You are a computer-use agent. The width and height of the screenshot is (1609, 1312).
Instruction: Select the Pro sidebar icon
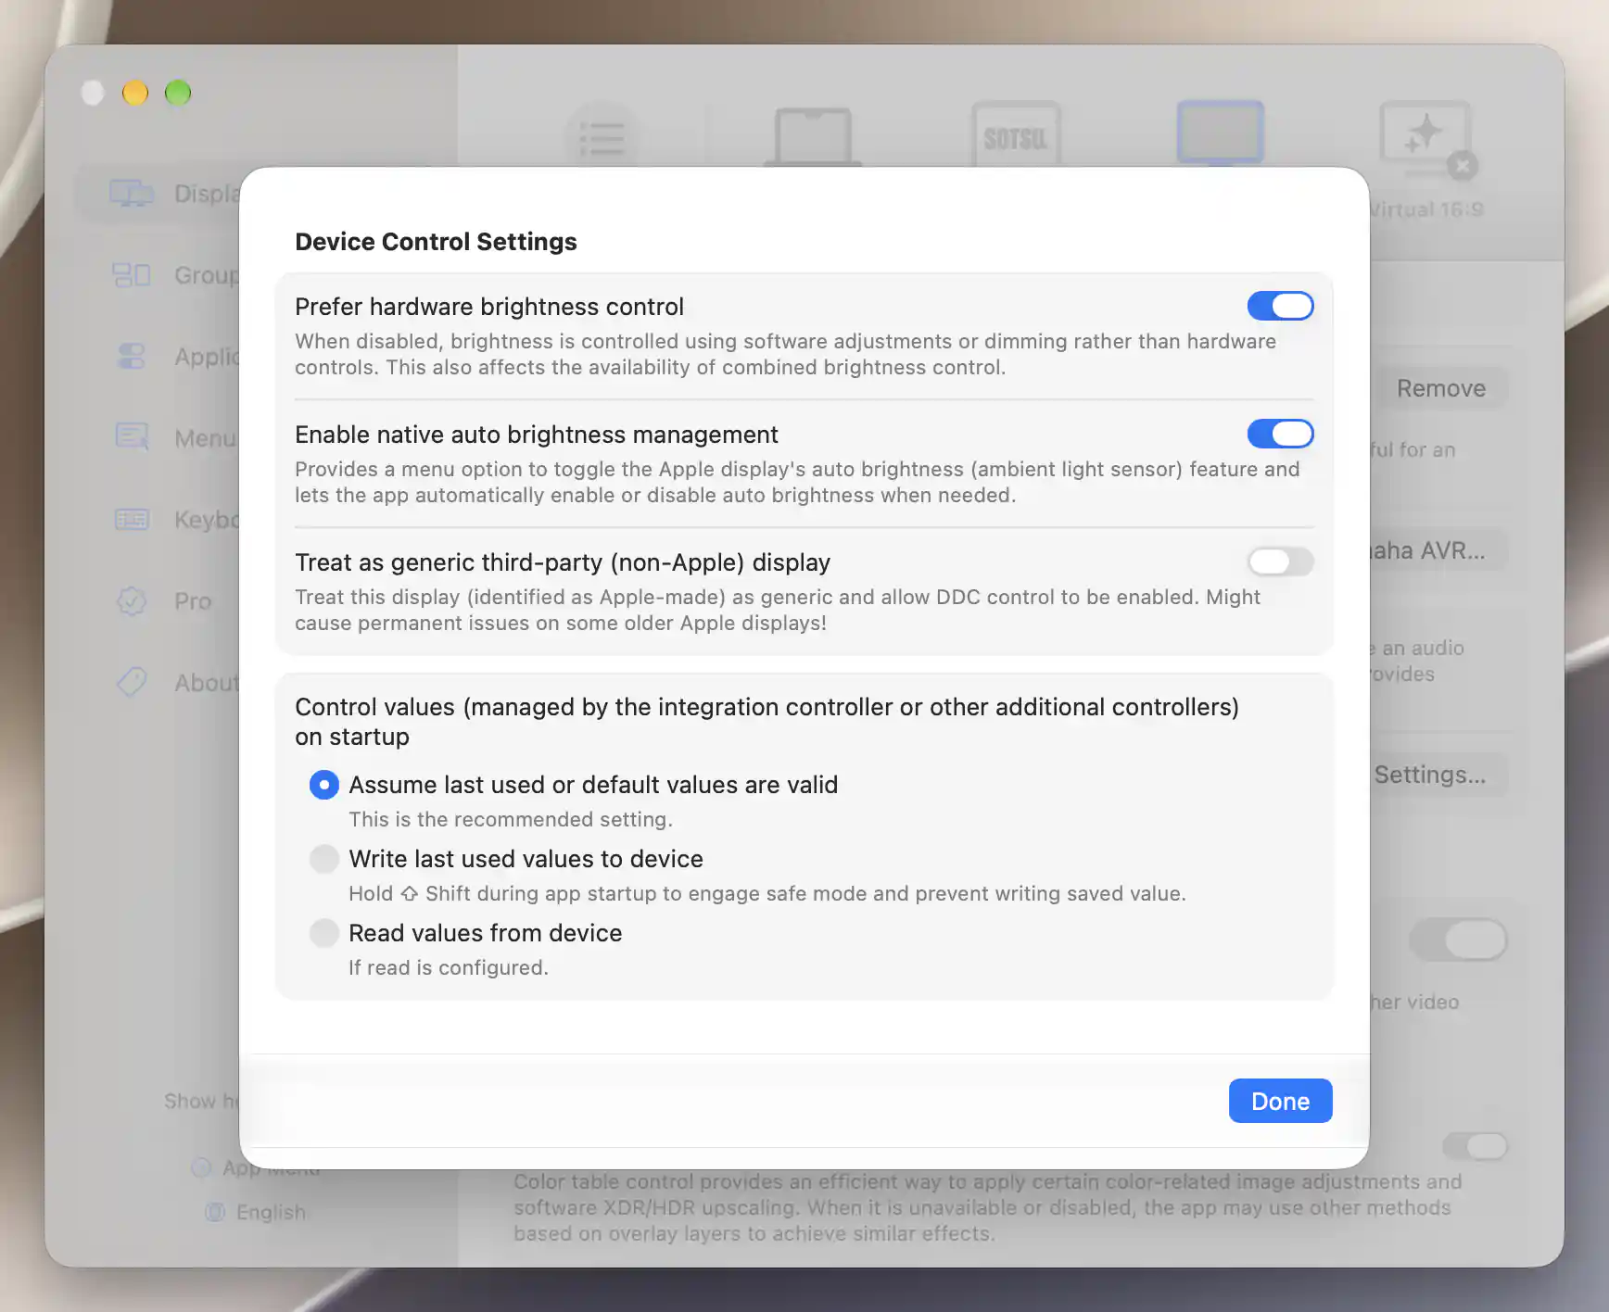(131, 601)
